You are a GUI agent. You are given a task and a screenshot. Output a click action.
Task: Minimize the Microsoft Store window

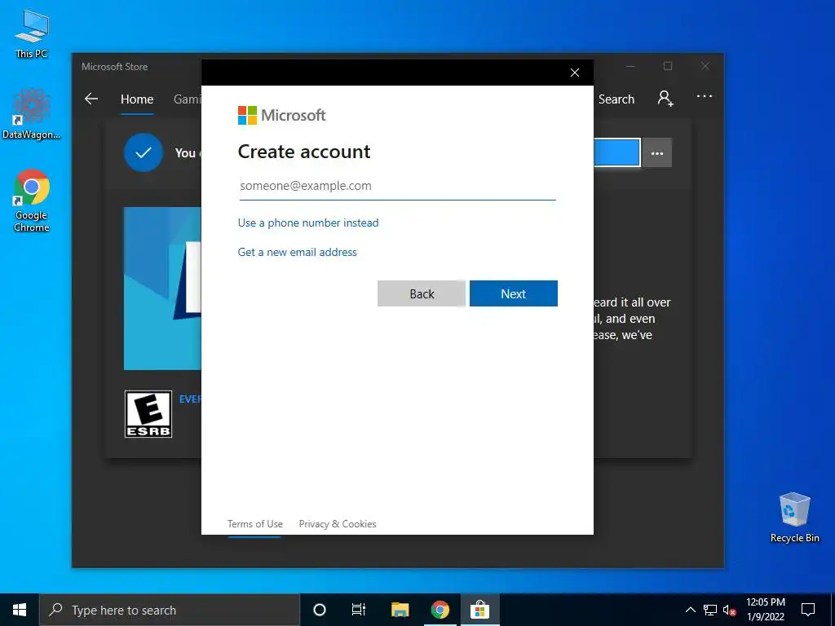(x=630, y=67)
